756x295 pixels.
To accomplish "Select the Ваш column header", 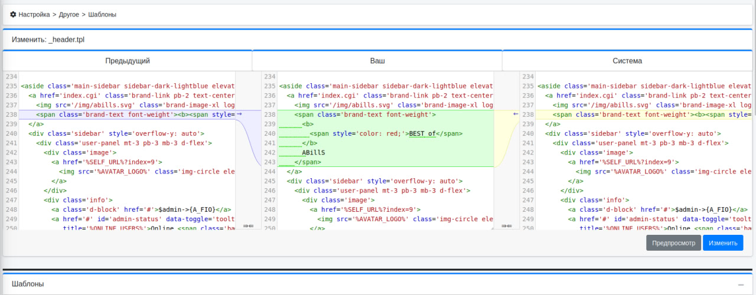I will [x=377, y=61].
